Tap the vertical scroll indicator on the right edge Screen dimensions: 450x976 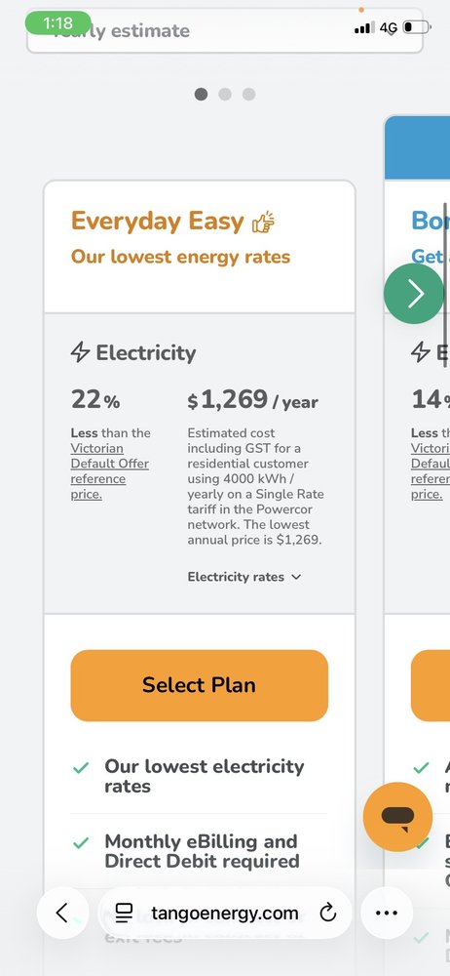click(446, 284)
